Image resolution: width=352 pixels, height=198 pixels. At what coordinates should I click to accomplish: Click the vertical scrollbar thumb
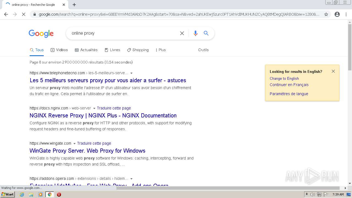pos(350,47)
